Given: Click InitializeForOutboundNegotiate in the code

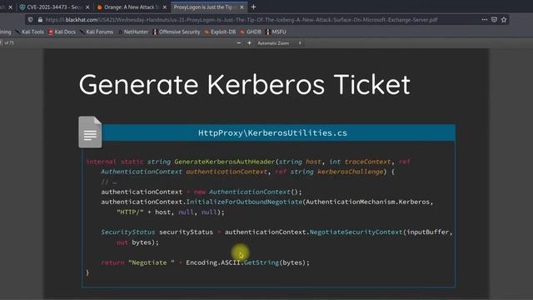Looking at the screenshot, I should (244, 202).
